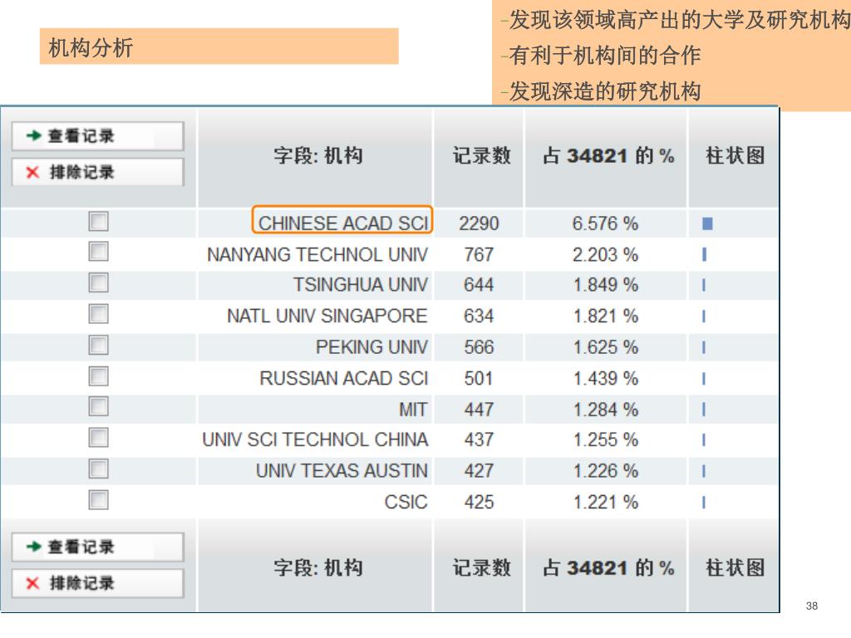851x638 pixels.
Task: Click the bottom 查看记录 button
Action: [x=98, y=547]
